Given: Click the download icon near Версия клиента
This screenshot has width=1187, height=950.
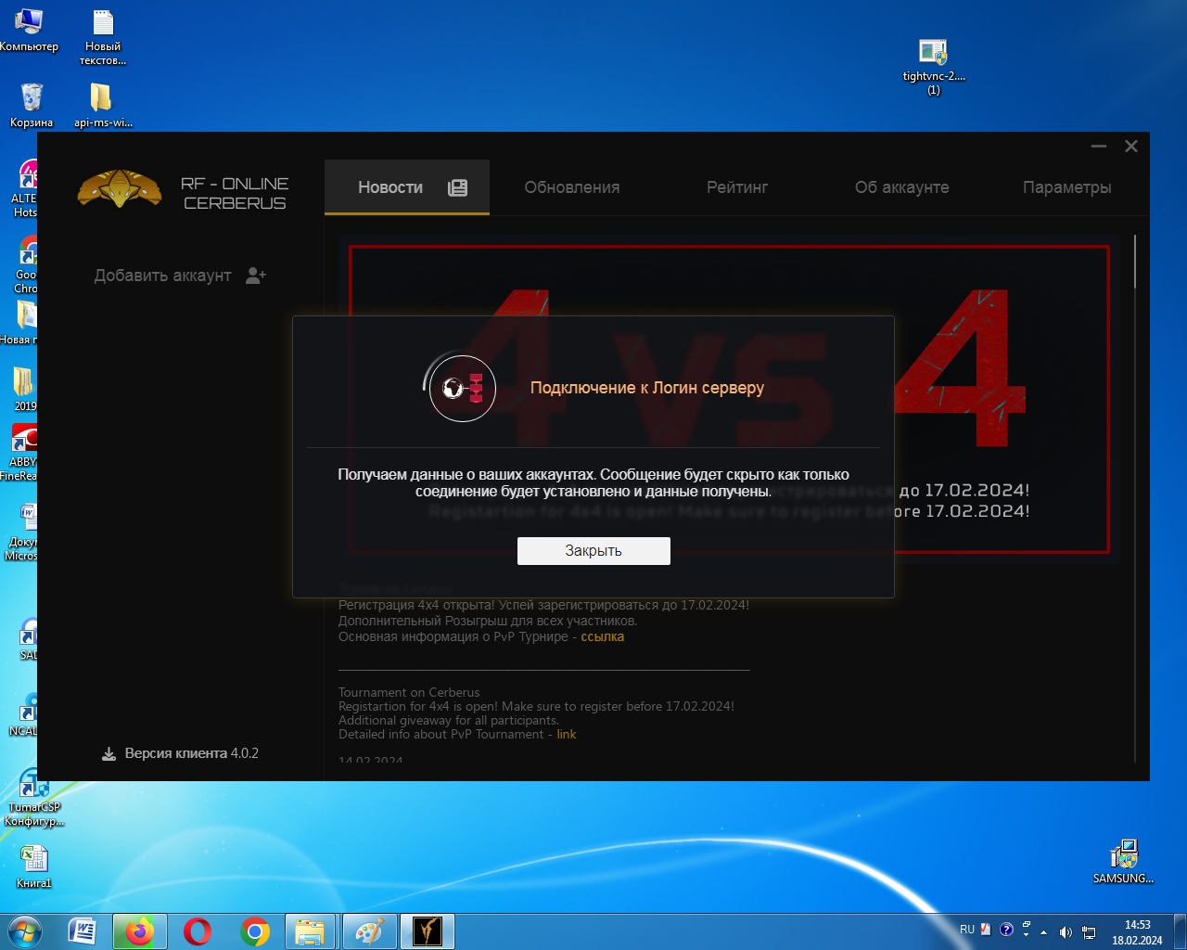Looking at the screenshot, I should tap(108, 753).
